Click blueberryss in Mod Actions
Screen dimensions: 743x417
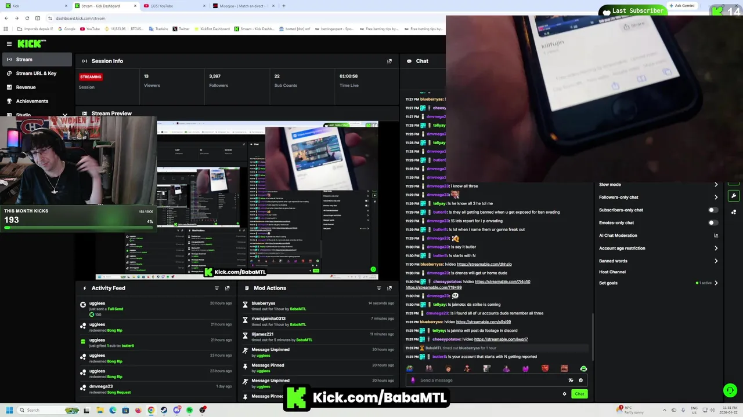coord(264,303)
